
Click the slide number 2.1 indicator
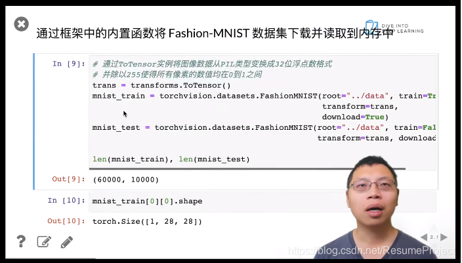pos(434,237)
